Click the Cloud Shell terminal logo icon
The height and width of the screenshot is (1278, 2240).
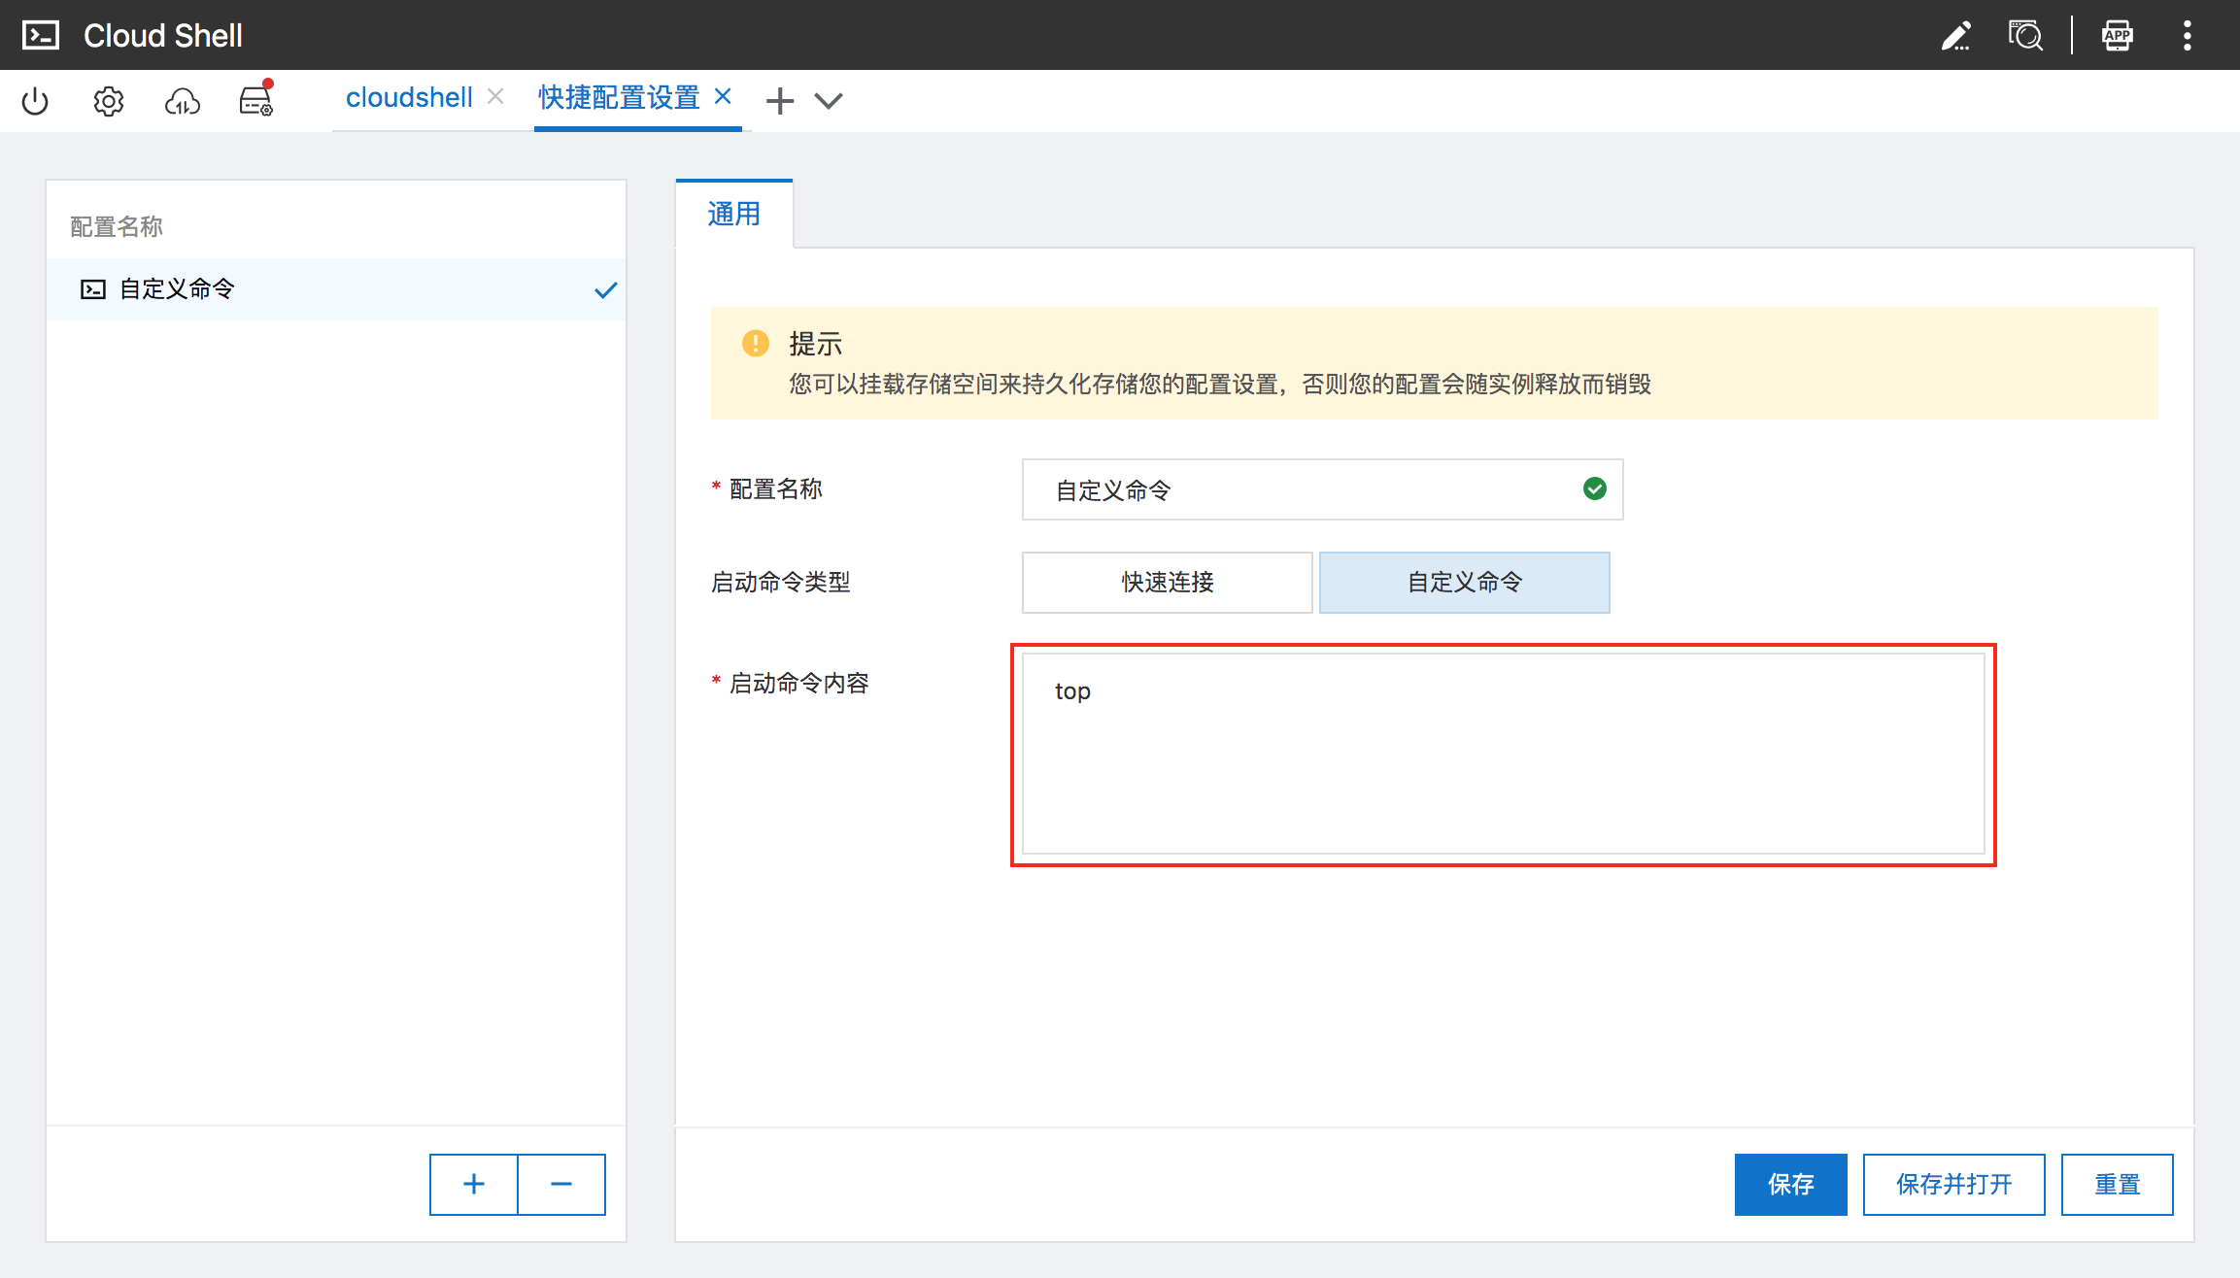[x=40, y=35]
